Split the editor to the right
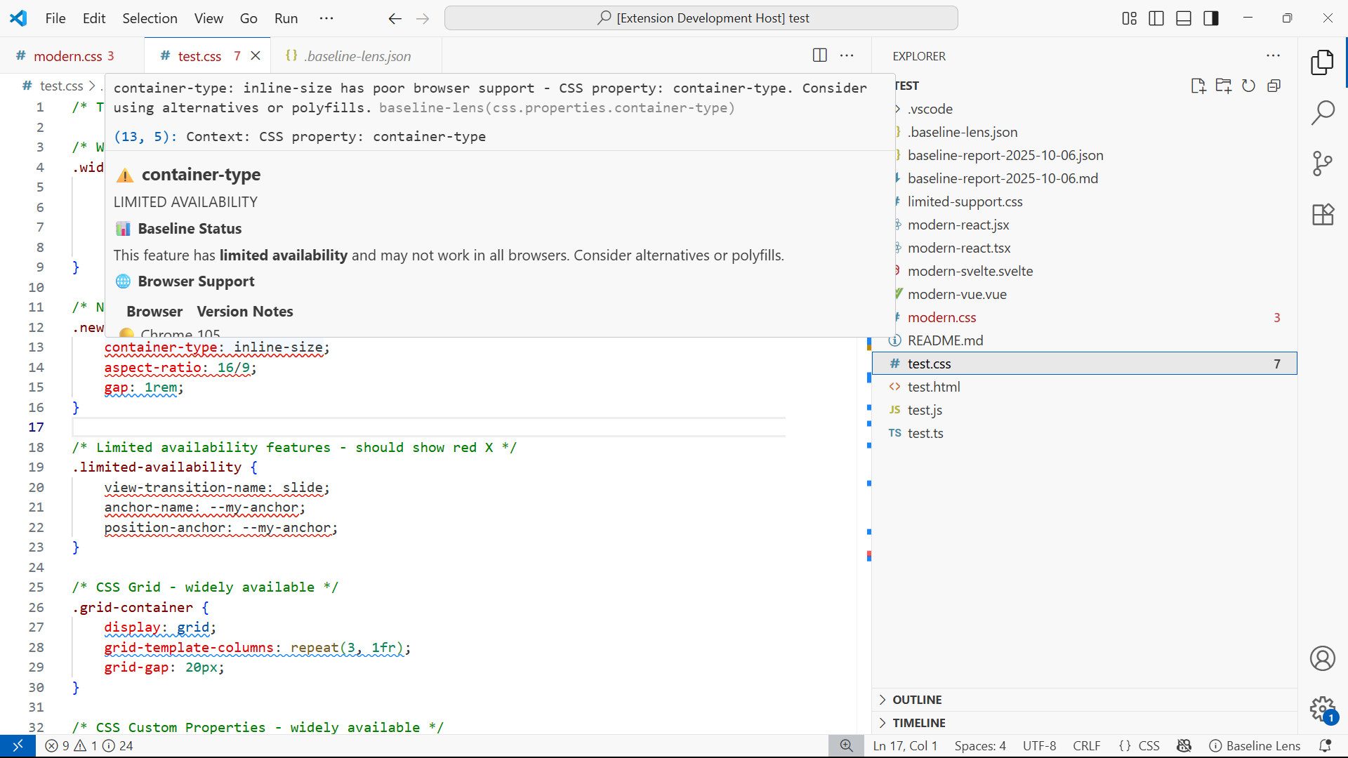 click(819, 55)
